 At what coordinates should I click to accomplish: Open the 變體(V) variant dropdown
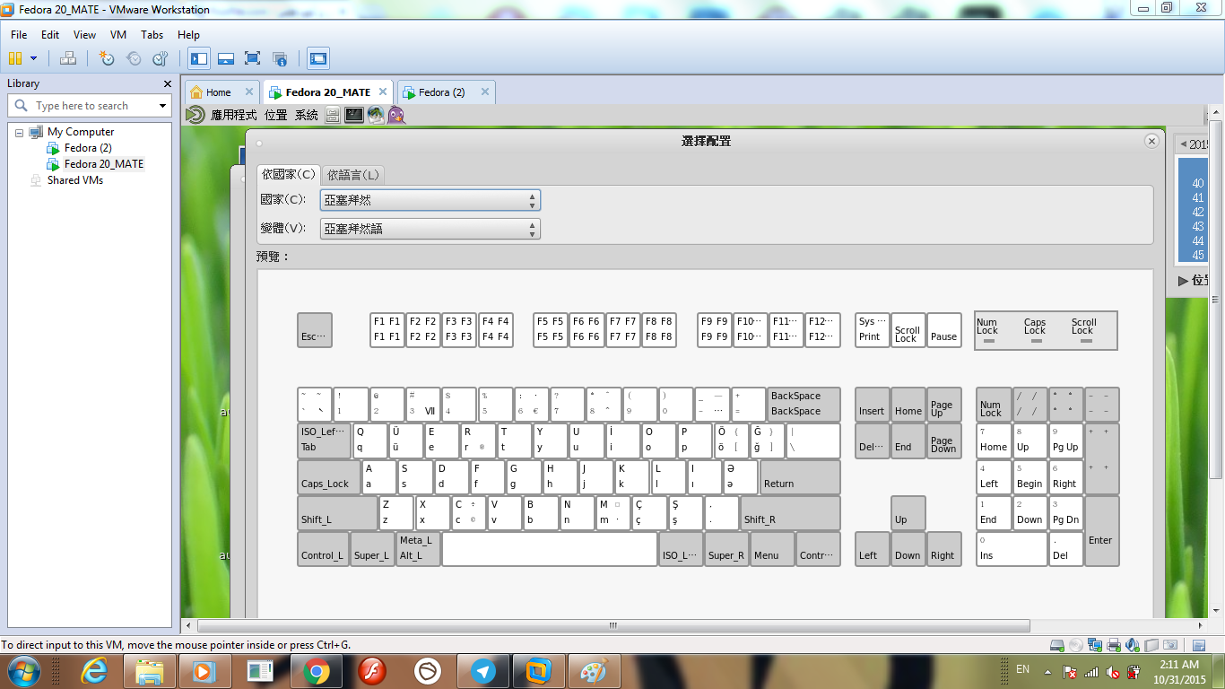(x=430, y=229)
